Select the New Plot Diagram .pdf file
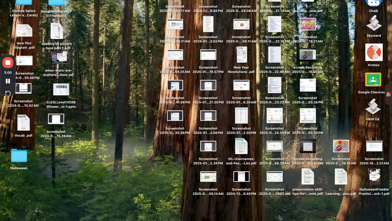 click(x=24, y=31)
